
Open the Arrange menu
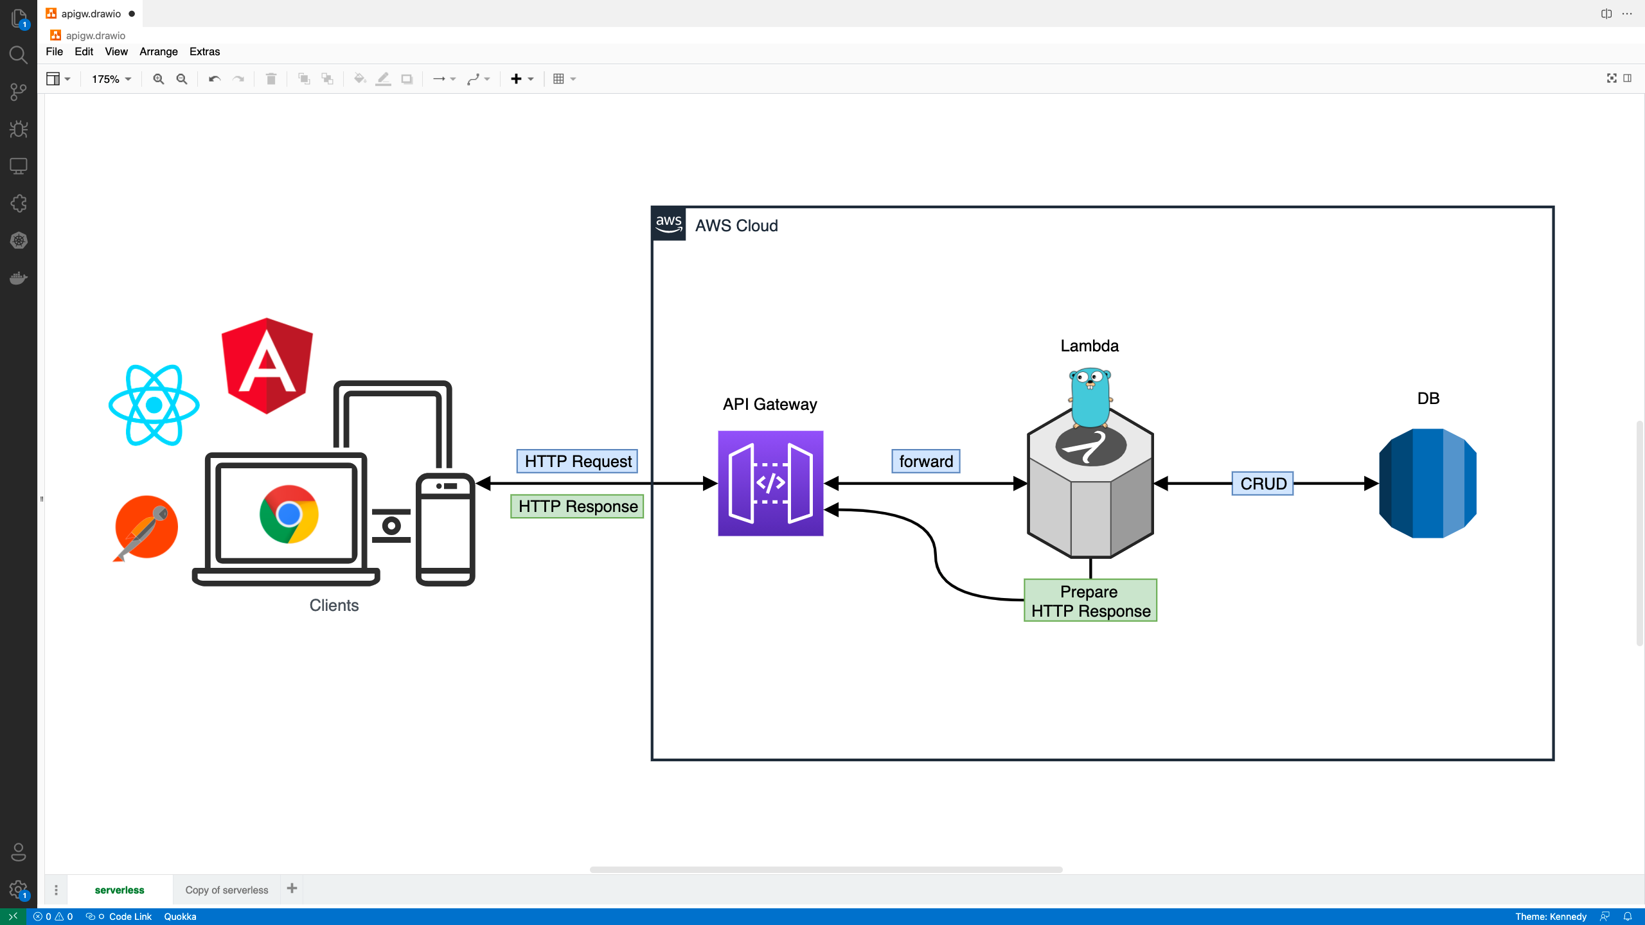159,51
